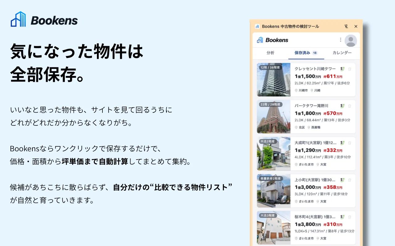Click the trash icon on 大成町1(大宮駅) listing
The height and width of the screenshot is (246, 395).
coord(350,143)
